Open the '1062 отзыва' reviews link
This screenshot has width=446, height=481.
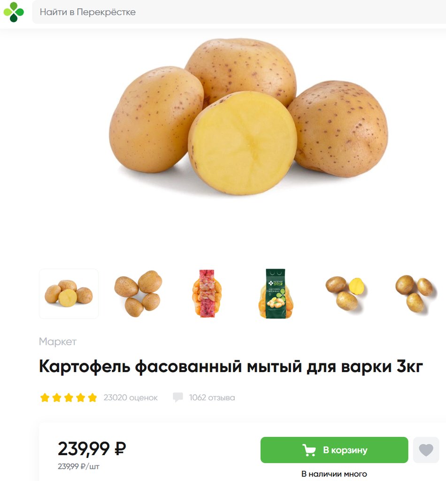(212, 397)
